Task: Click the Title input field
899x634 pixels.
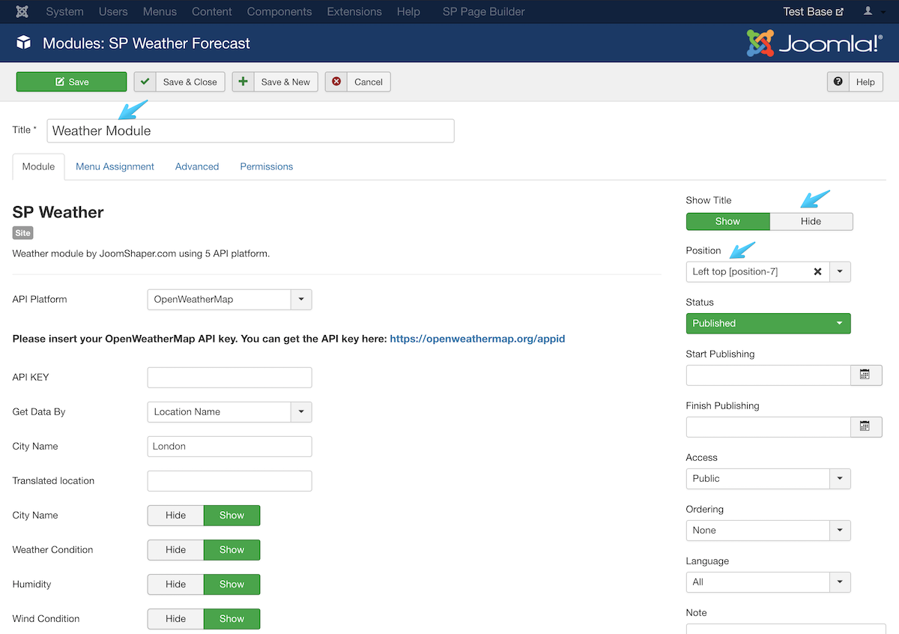Action: point(251,130)
